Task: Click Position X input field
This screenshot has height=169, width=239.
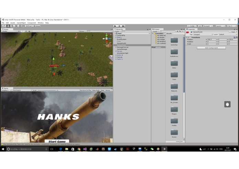Action: (x=211, y=39)
